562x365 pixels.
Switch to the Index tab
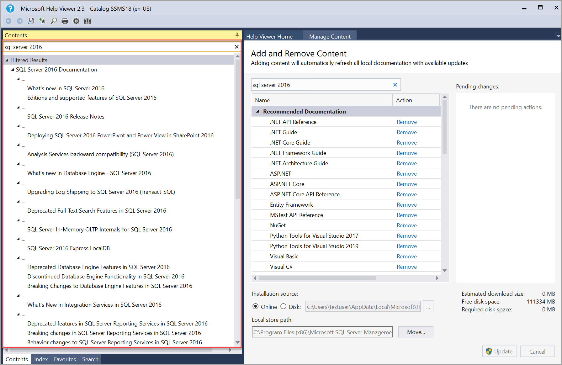pos(41,359)
